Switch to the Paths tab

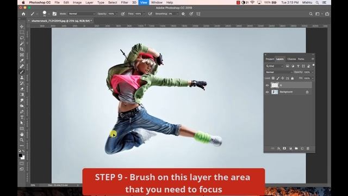[301, 59]
